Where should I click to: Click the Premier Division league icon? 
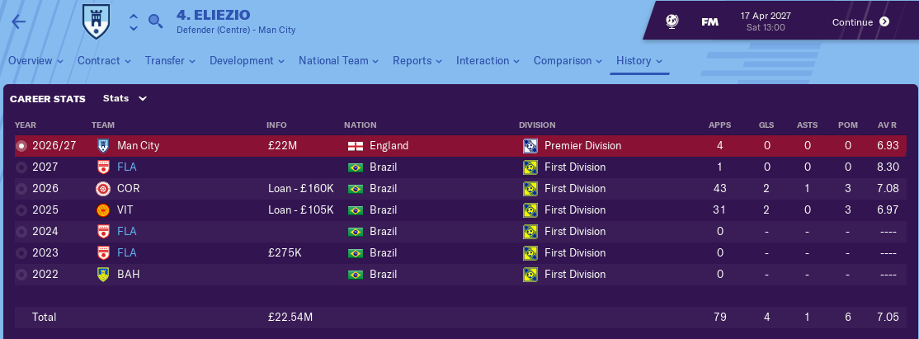tap(530, 146)
